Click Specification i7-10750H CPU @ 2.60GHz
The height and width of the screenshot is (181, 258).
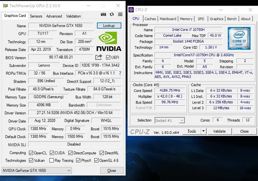point(204,55)
